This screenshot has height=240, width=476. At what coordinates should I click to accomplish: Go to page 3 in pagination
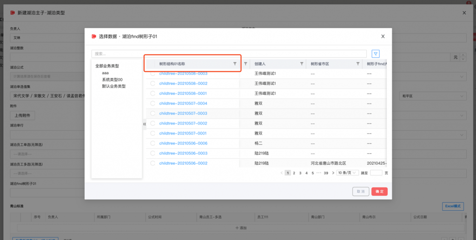pos(300,173)
